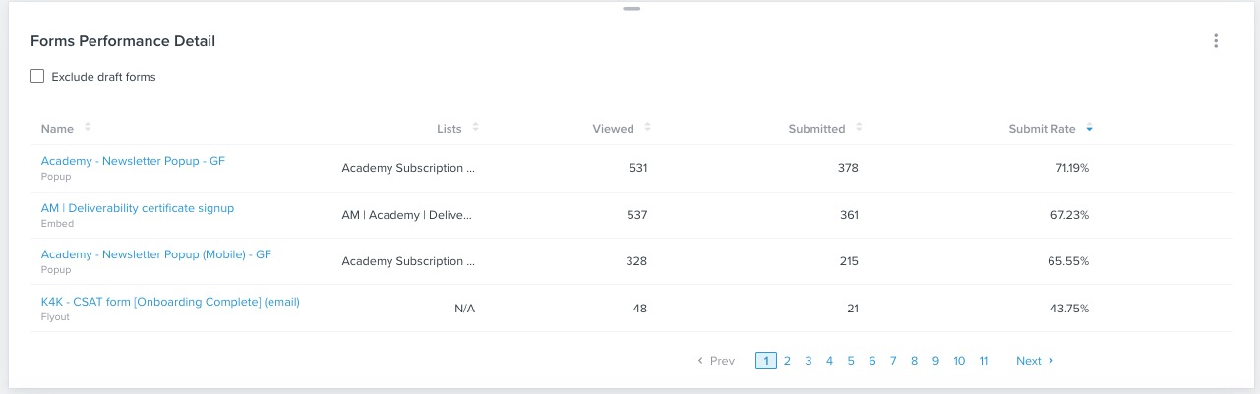Open the three-dot options menu
This screenshot has height=394, width=1260.
tap(1216, 41)
